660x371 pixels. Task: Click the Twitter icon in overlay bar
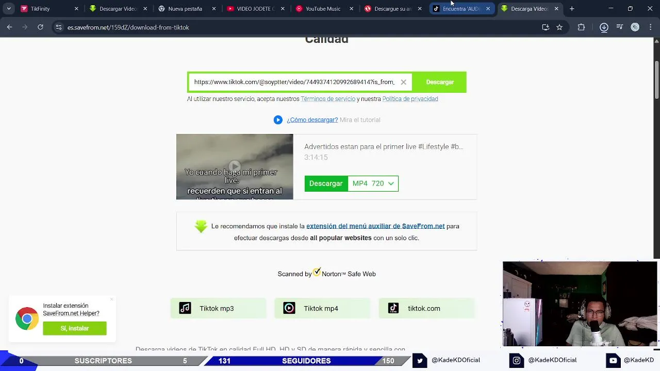click(x=420, y=360)
